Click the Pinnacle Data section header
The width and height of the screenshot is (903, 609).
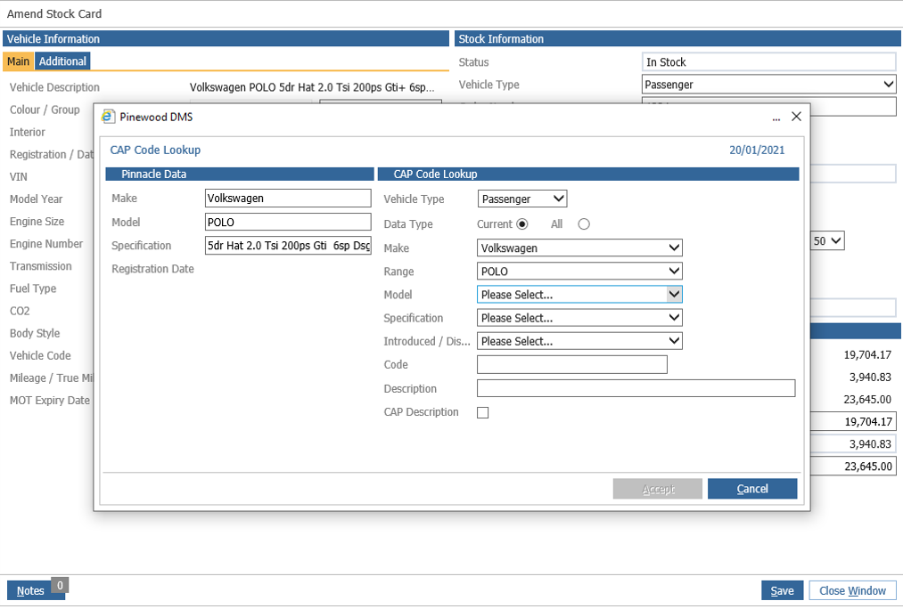click(240, 175)
